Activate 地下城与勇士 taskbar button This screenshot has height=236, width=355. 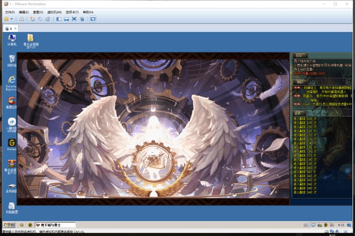[55, 225]
